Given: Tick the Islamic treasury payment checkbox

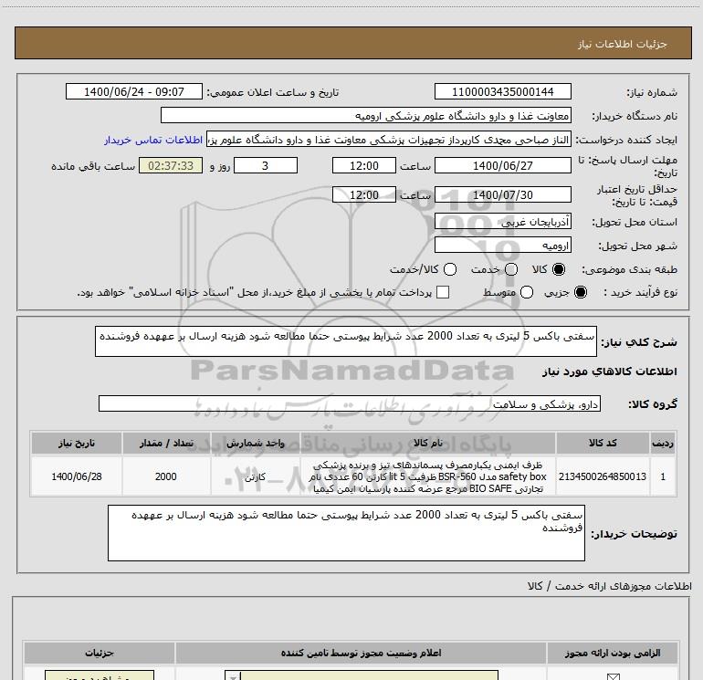Looking at the screenshot, I should (443, 292).
